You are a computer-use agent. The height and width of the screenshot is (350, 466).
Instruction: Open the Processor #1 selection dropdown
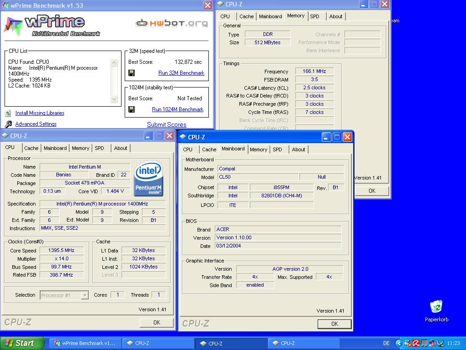coord(85,295)
